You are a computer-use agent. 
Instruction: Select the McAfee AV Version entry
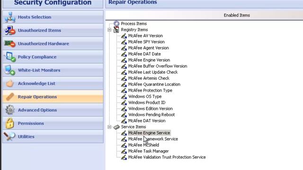click(145, 36)
